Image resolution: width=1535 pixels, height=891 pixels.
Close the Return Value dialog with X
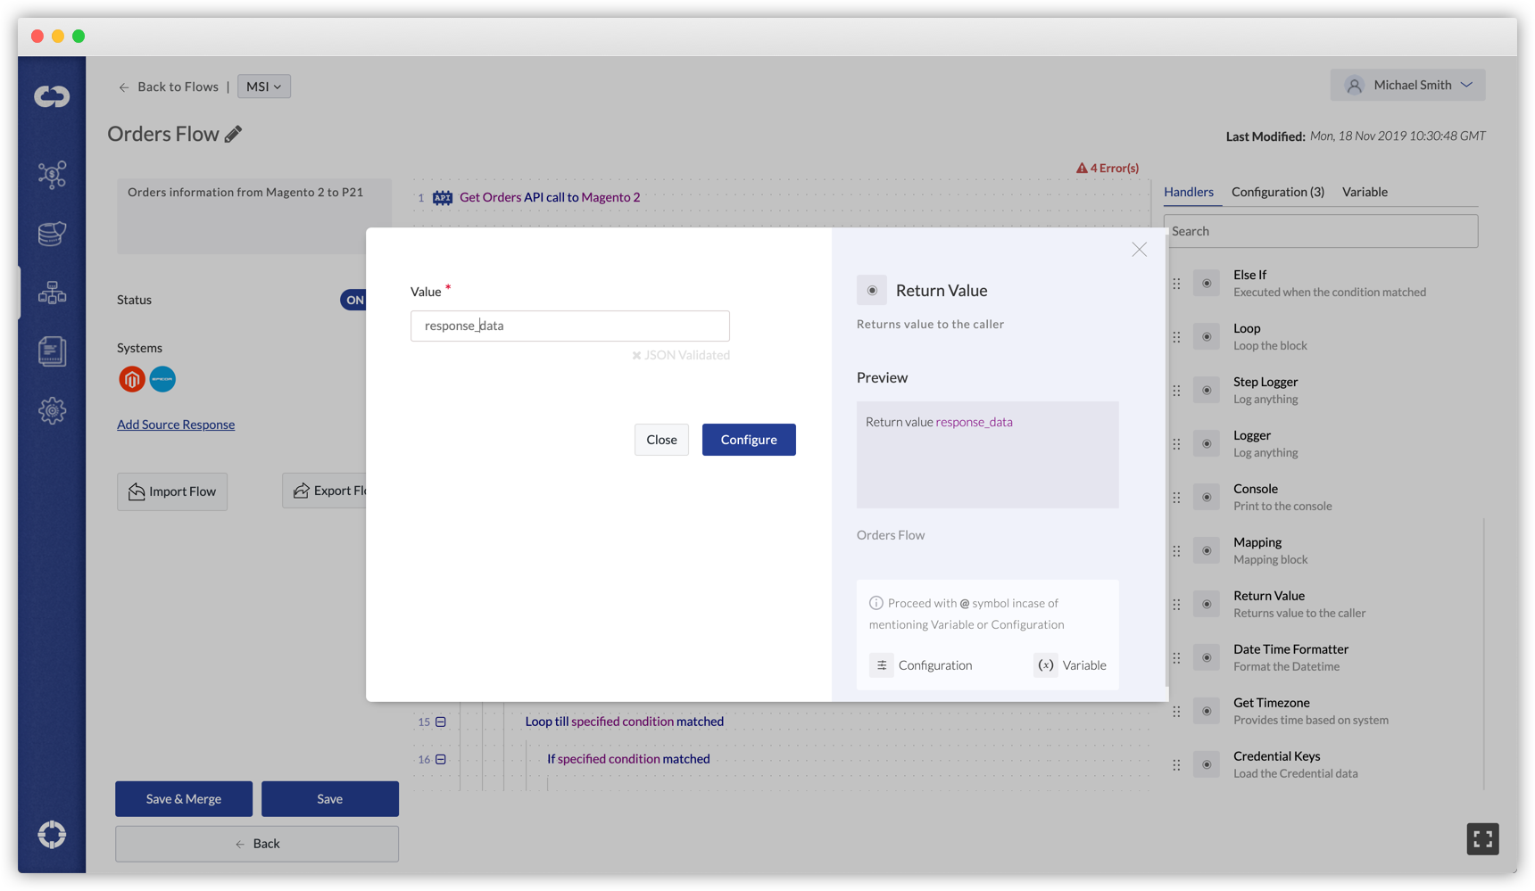coord(1140,250)
